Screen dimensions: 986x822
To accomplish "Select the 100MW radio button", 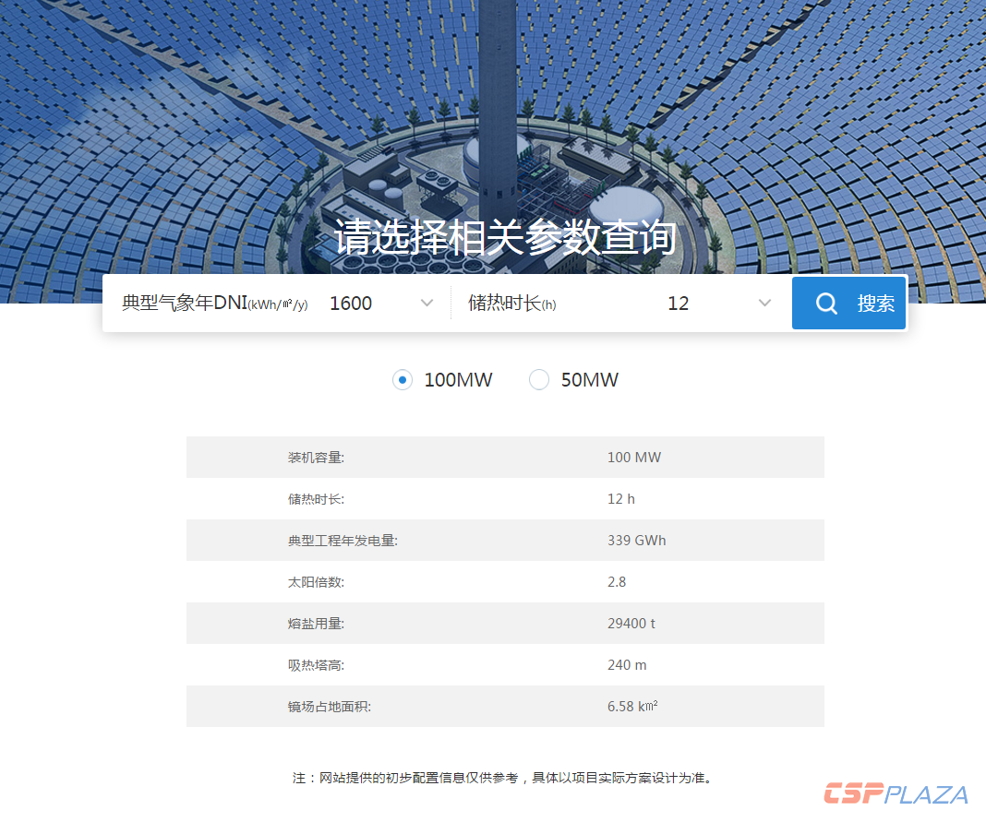I will (403, 379).
